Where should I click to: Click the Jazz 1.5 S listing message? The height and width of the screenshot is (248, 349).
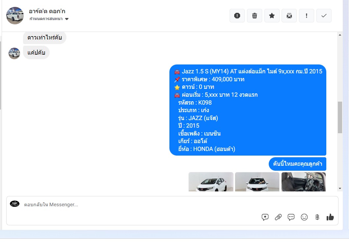[248, 110]
